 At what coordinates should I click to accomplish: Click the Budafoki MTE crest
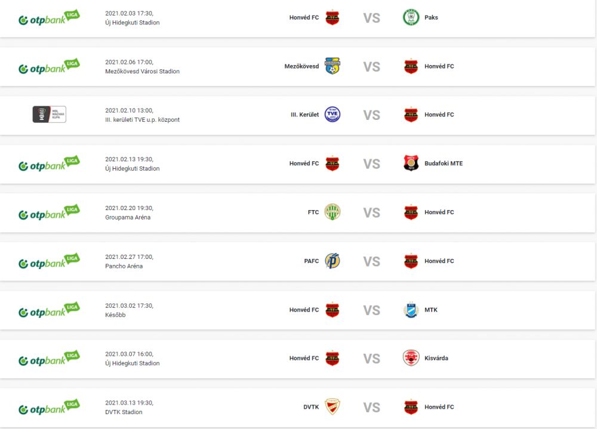[411, 163]
